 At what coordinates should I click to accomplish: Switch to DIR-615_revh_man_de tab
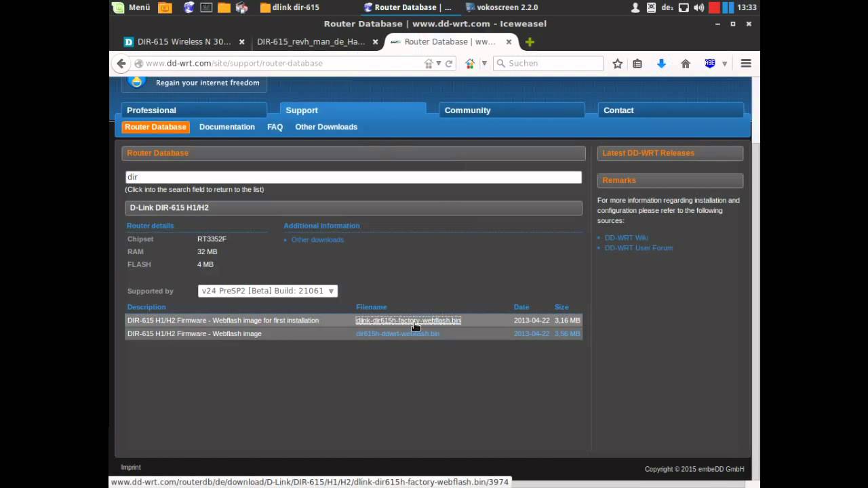[311, 42]
